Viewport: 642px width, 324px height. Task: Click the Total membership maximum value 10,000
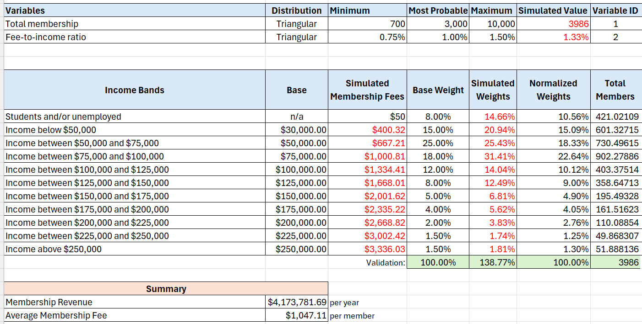pyautogui.click(x=493, y=24)
